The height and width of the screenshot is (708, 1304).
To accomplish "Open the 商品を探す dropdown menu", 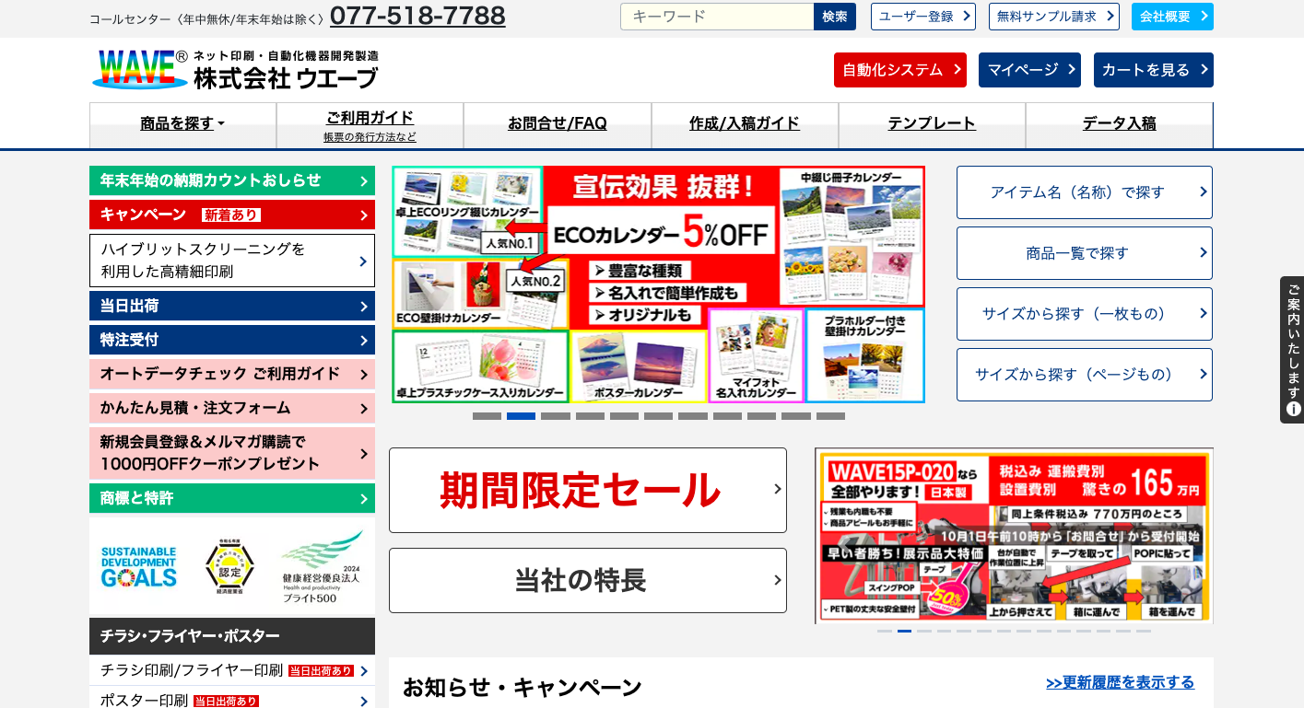I will [182, 123].
